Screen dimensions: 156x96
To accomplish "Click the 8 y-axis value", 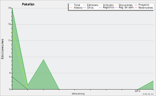I will pyautogui.click(x=10, y=57).
